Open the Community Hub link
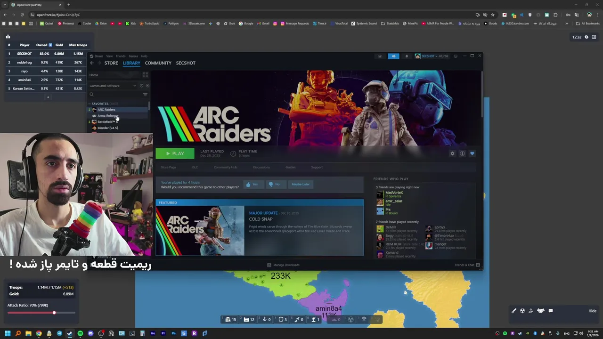Image resolution: width=603 pixels, height=339 pixels. coord(225,167)
